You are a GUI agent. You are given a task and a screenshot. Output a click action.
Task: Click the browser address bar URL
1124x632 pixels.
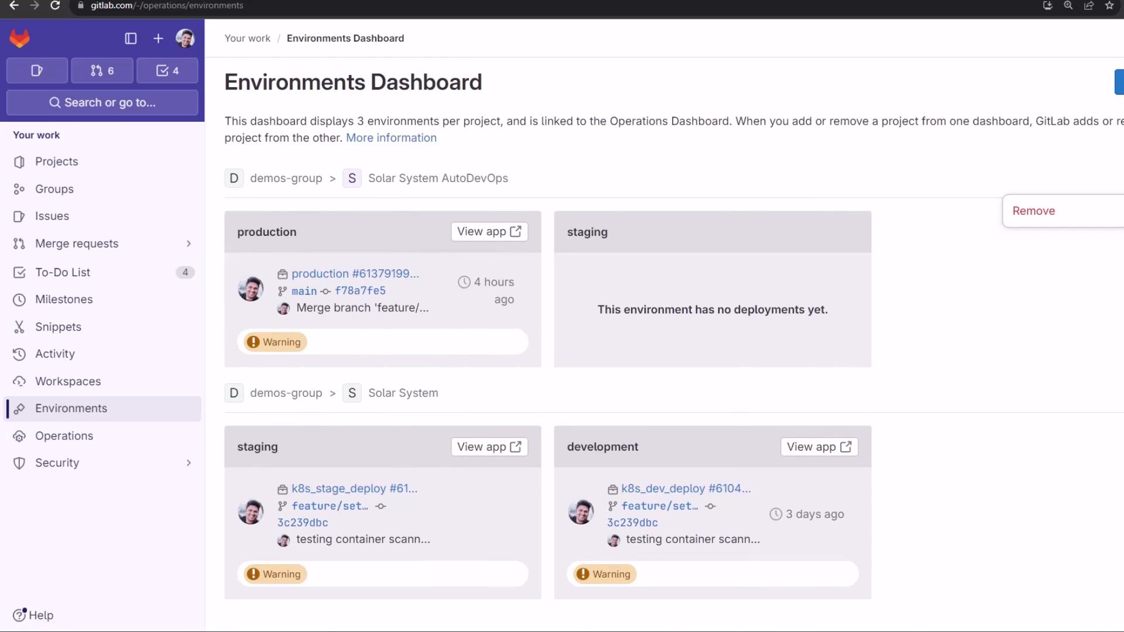coord(167,6)
